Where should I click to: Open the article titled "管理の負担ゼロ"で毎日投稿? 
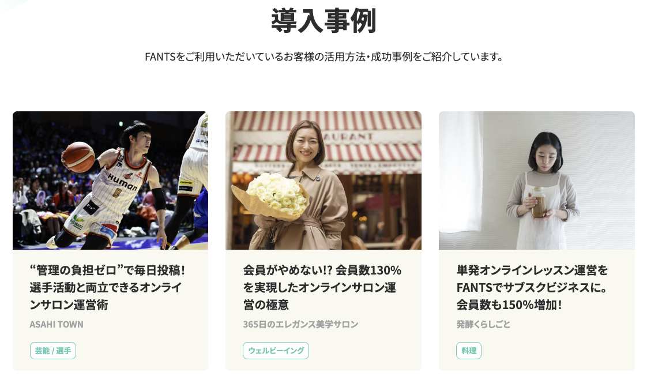(107, 287)
